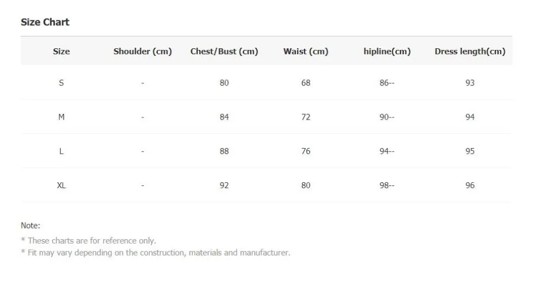Click the Size column header
Viewport: 548px width, 282px height.
tap(61, 52)
